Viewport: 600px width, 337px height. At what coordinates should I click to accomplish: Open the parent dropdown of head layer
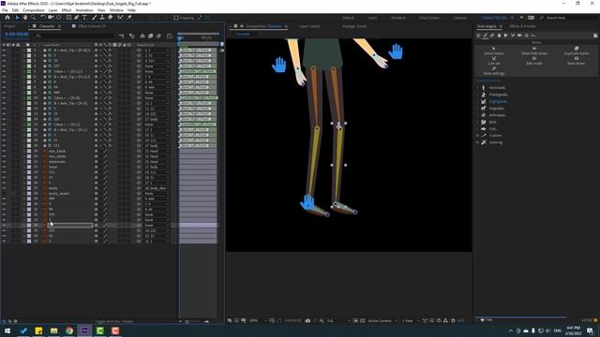(157, 167)
